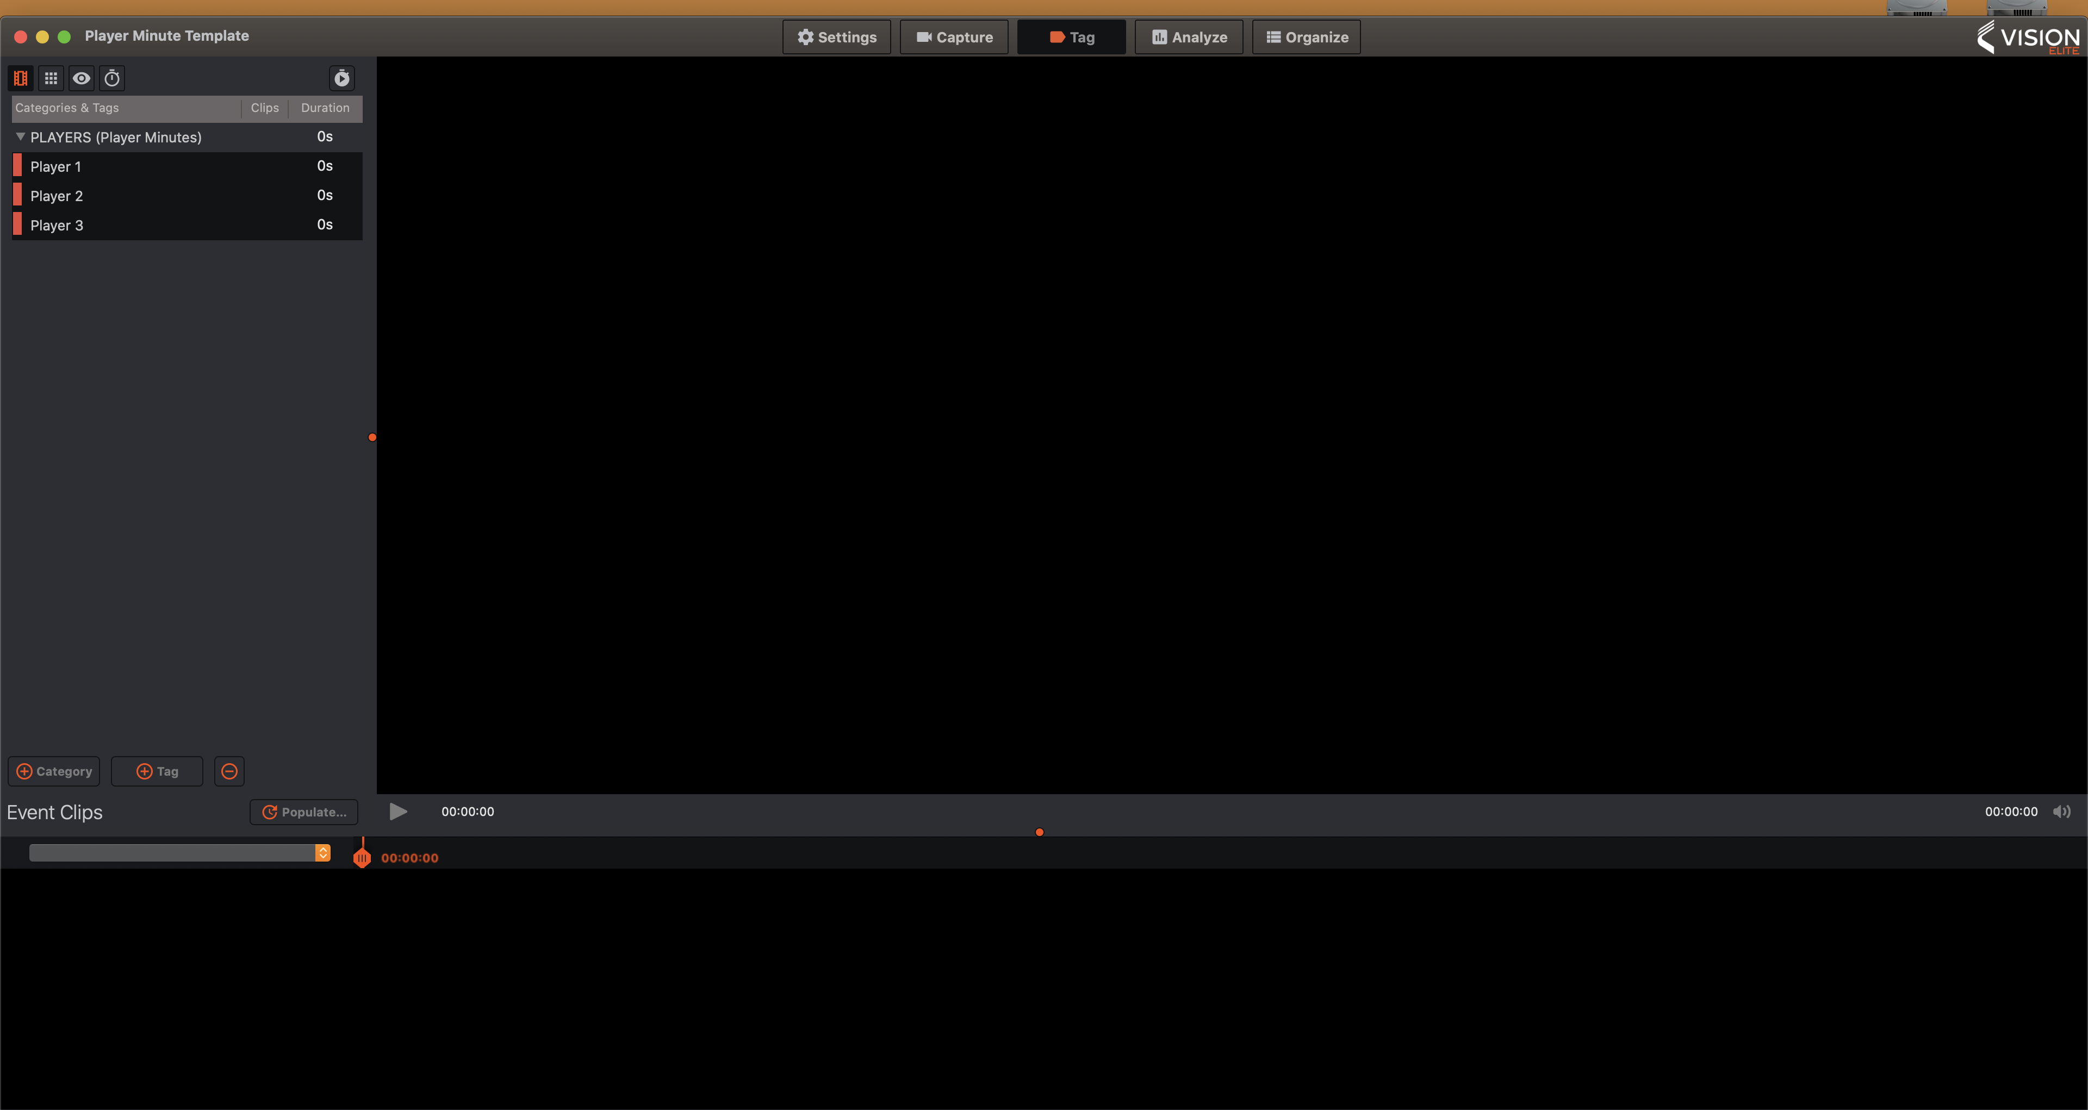This screenshot has height=1110, width=2088.
Task: Click the Vision Elite logo
Action: click(x=2028, y=38)
